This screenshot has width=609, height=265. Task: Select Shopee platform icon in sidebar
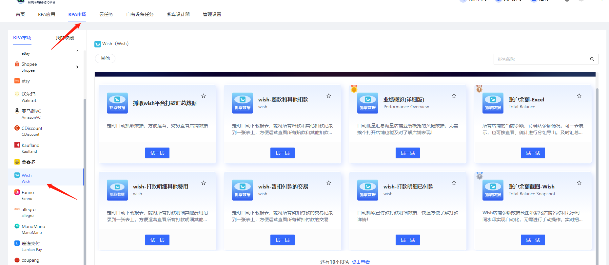[x=17, y=64]
